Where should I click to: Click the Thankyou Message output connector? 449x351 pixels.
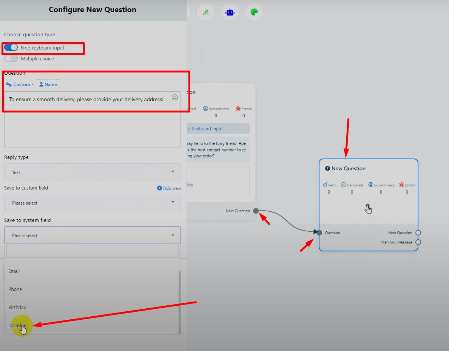[x=418, y=242]
